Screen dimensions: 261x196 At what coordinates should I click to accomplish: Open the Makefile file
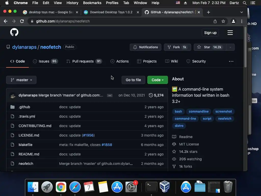tap(25, 145)
